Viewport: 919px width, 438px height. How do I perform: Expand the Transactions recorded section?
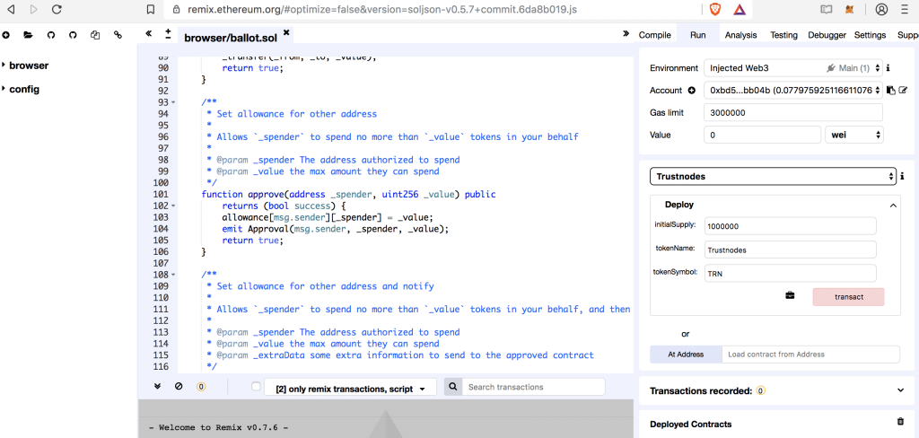(x=900, y=390)
